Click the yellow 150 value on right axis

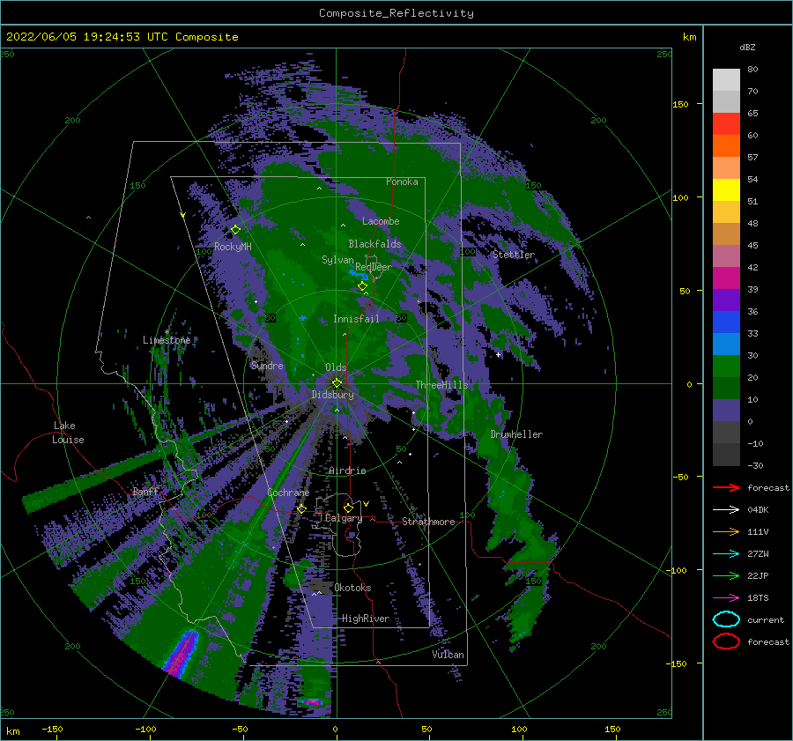click(681, 104)
